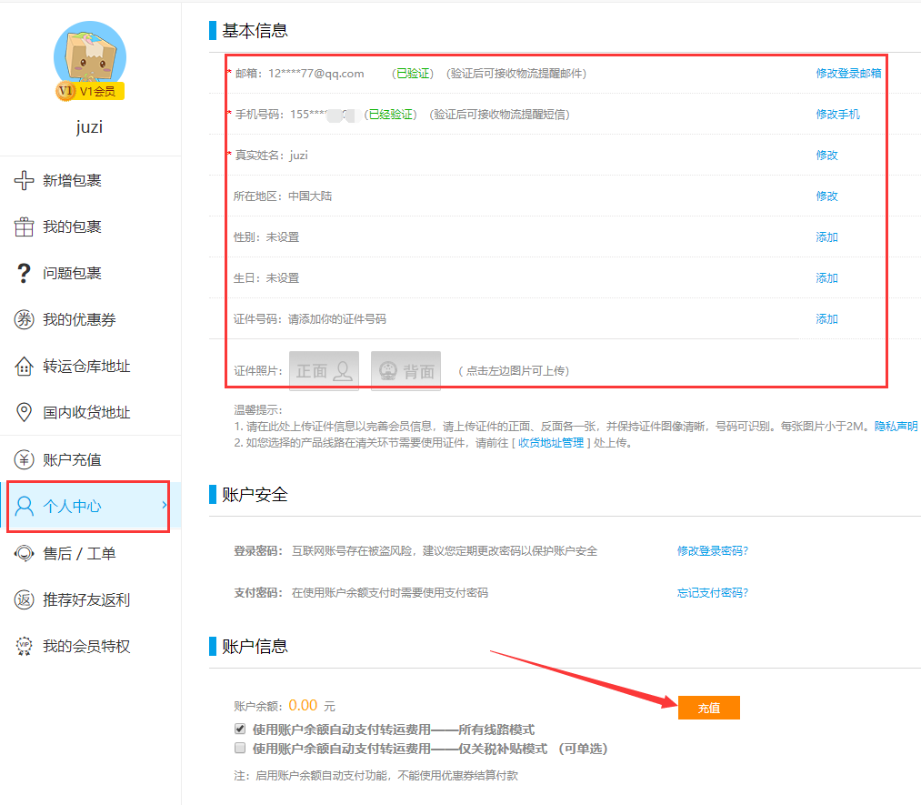Screen dimensions: 921x805
Task: Uncheck 所有线路模式 auto-pay checkbox
Action: (x=240, y=730)
